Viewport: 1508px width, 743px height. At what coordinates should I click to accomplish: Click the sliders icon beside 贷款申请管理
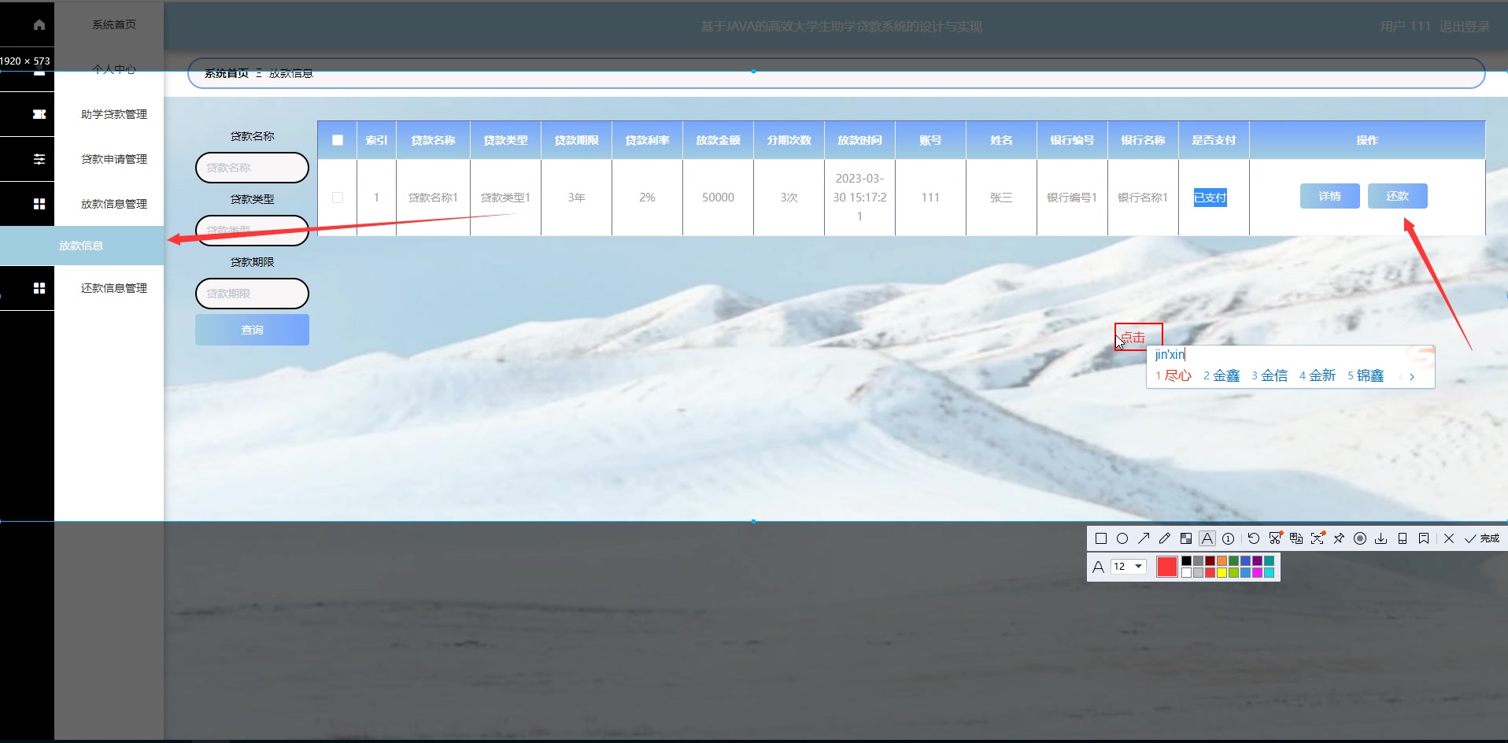pyautogui.click(x=39, y=159)
